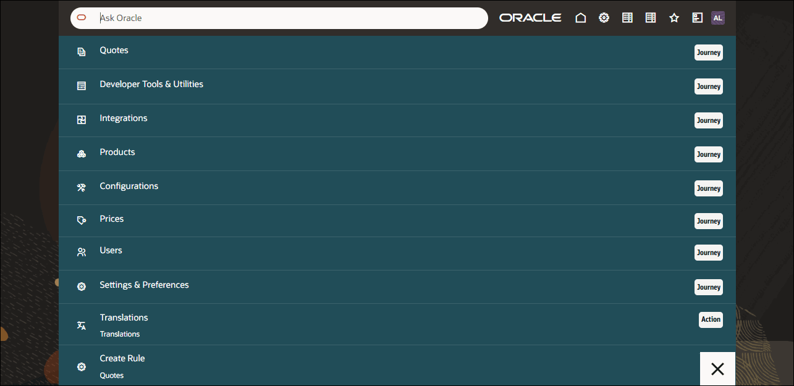Open the Home icon in top bar
This screenshot has height=386, width=794.
click(580, 17)
